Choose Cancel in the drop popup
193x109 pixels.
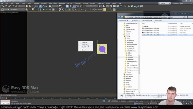click(x=86, y=50)
